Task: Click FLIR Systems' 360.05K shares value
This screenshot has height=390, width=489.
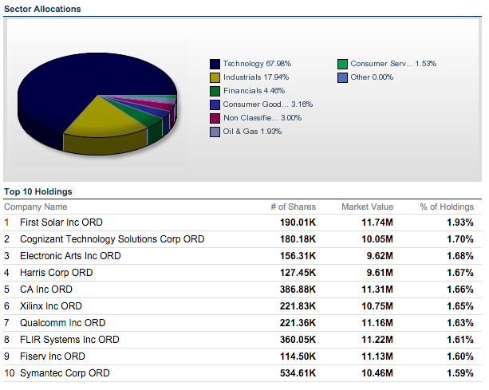Action: tap(298, 340)
